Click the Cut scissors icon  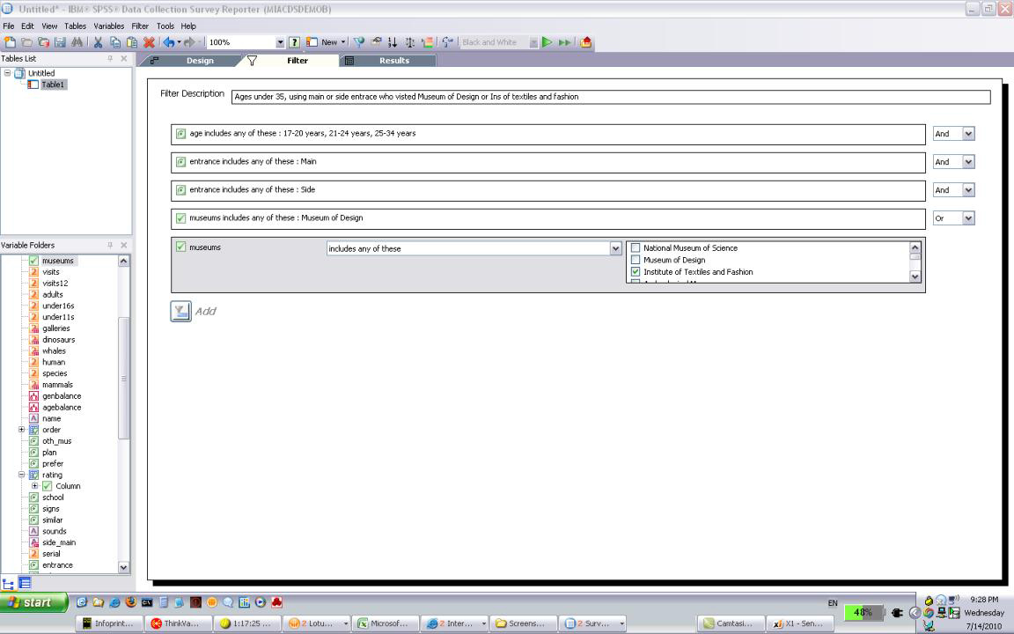pos(98,42)
